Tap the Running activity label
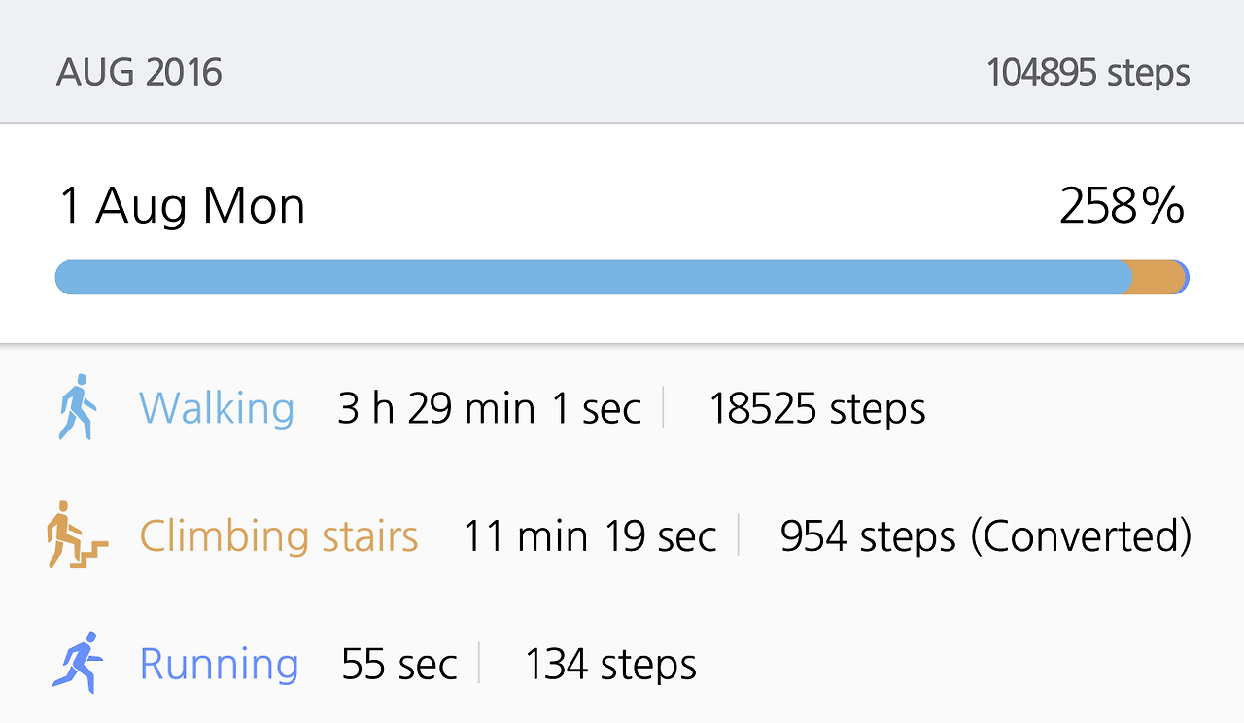1244x723 pixels. pos(219,664)
